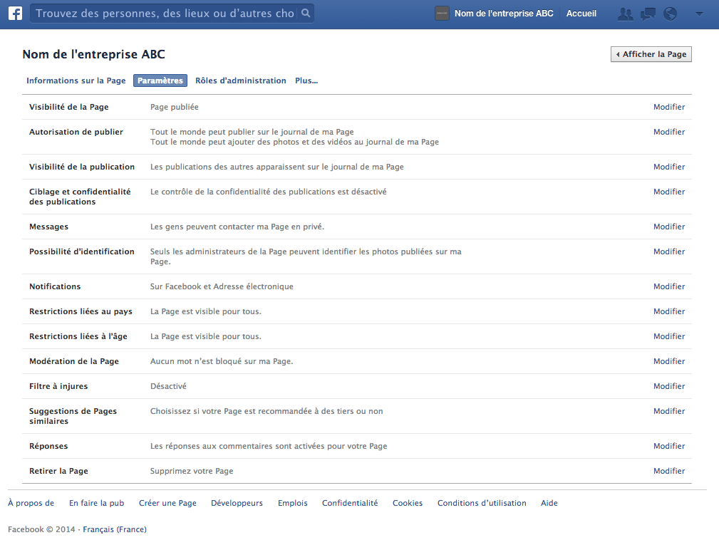Click Modifier for Notifications
The width and height of the screenshot is (719, 540).
669,286
